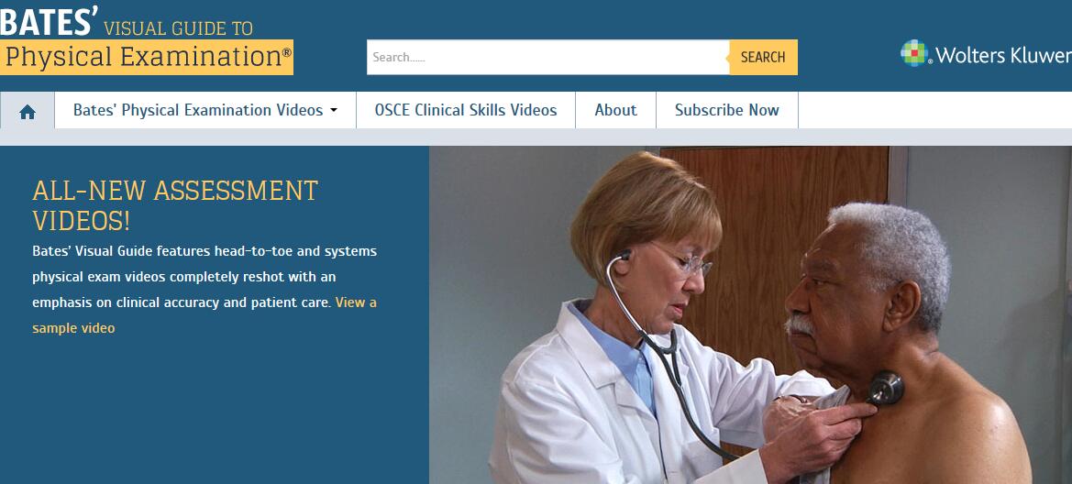Click the yellow Physical Examination logo banner
The image size is (1072, 484).
tap(147, 57)
